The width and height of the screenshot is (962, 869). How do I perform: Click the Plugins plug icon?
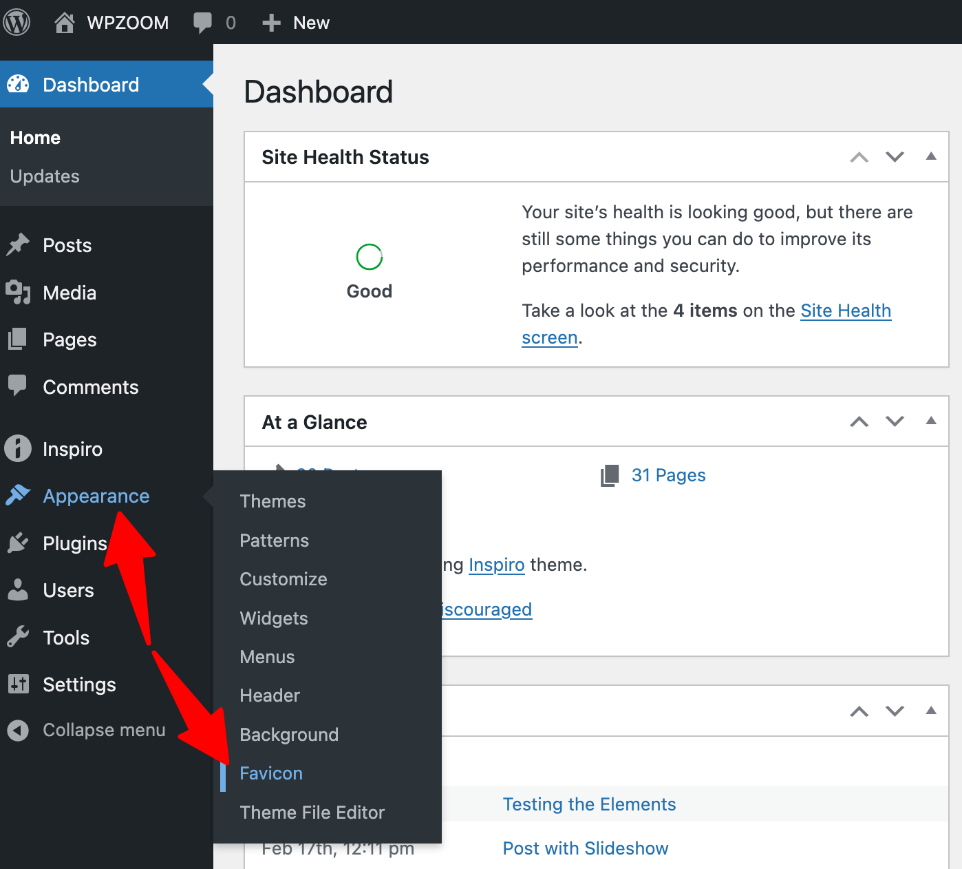click(18, 543)
